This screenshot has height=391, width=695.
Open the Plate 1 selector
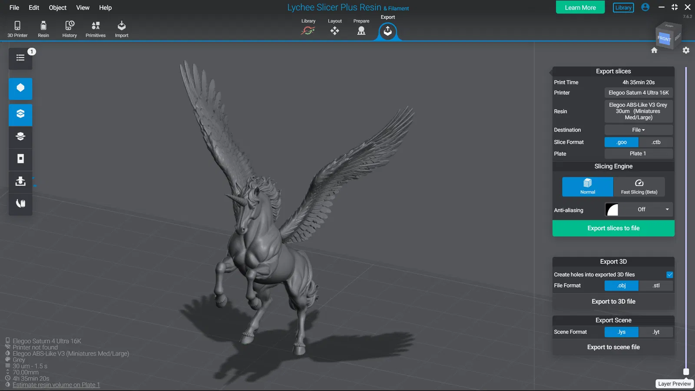tap(639, 153)
